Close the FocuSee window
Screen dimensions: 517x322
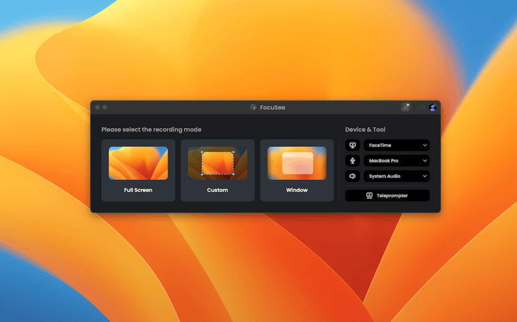coord(97,107)
